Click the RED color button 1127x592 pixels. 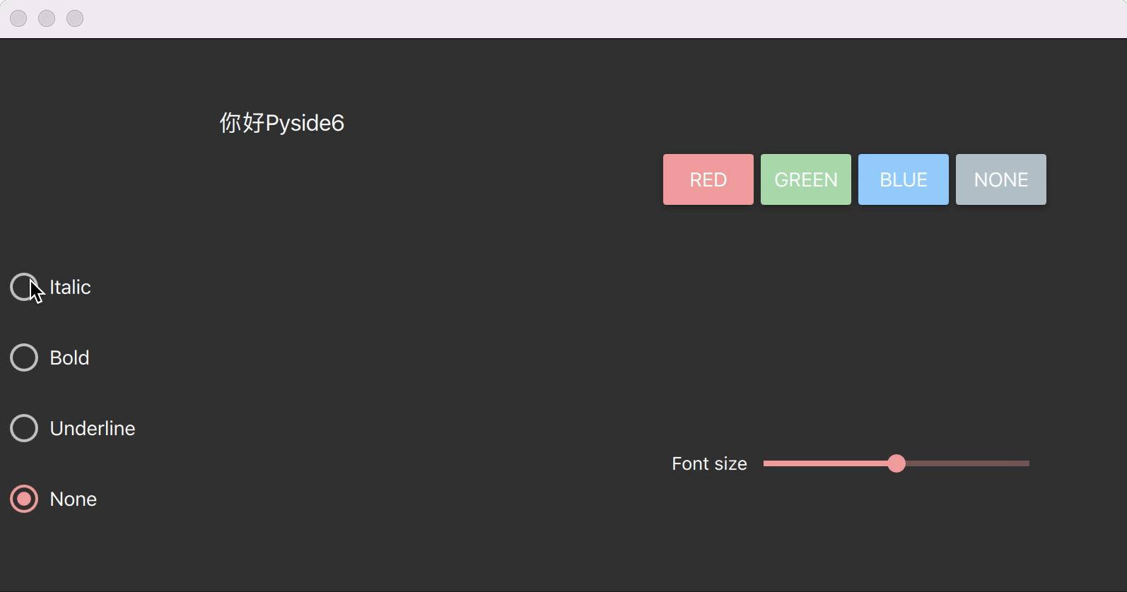(707, 179)
